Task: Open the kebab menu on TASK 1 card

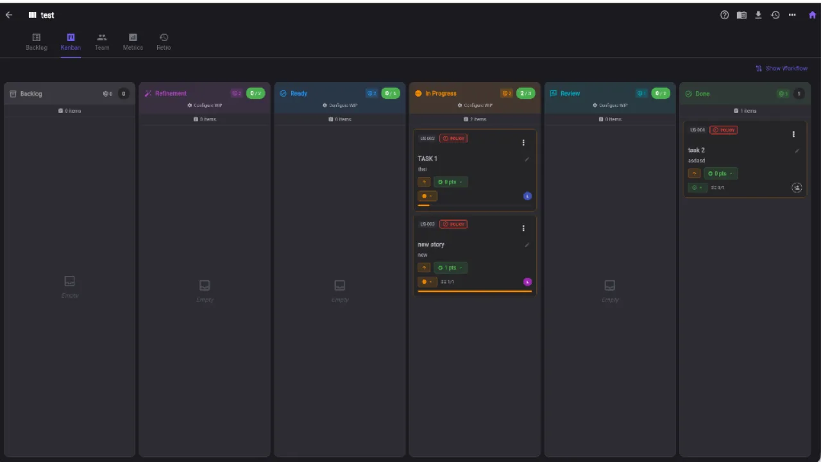Action: [x=523, y=142]
